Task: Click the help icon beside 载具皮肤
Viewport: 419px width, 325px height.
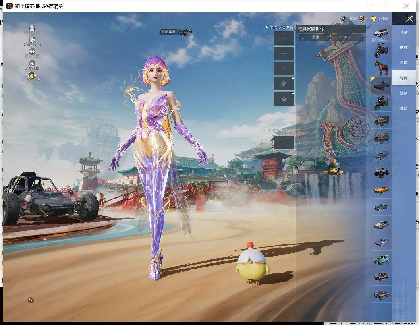Action: (x=322, y=29)
